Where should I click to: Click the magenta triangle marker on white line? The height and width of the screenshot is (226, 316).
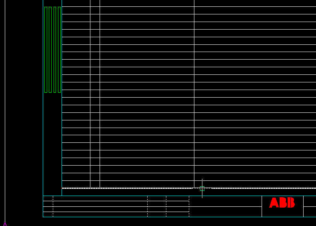(5, 224)
